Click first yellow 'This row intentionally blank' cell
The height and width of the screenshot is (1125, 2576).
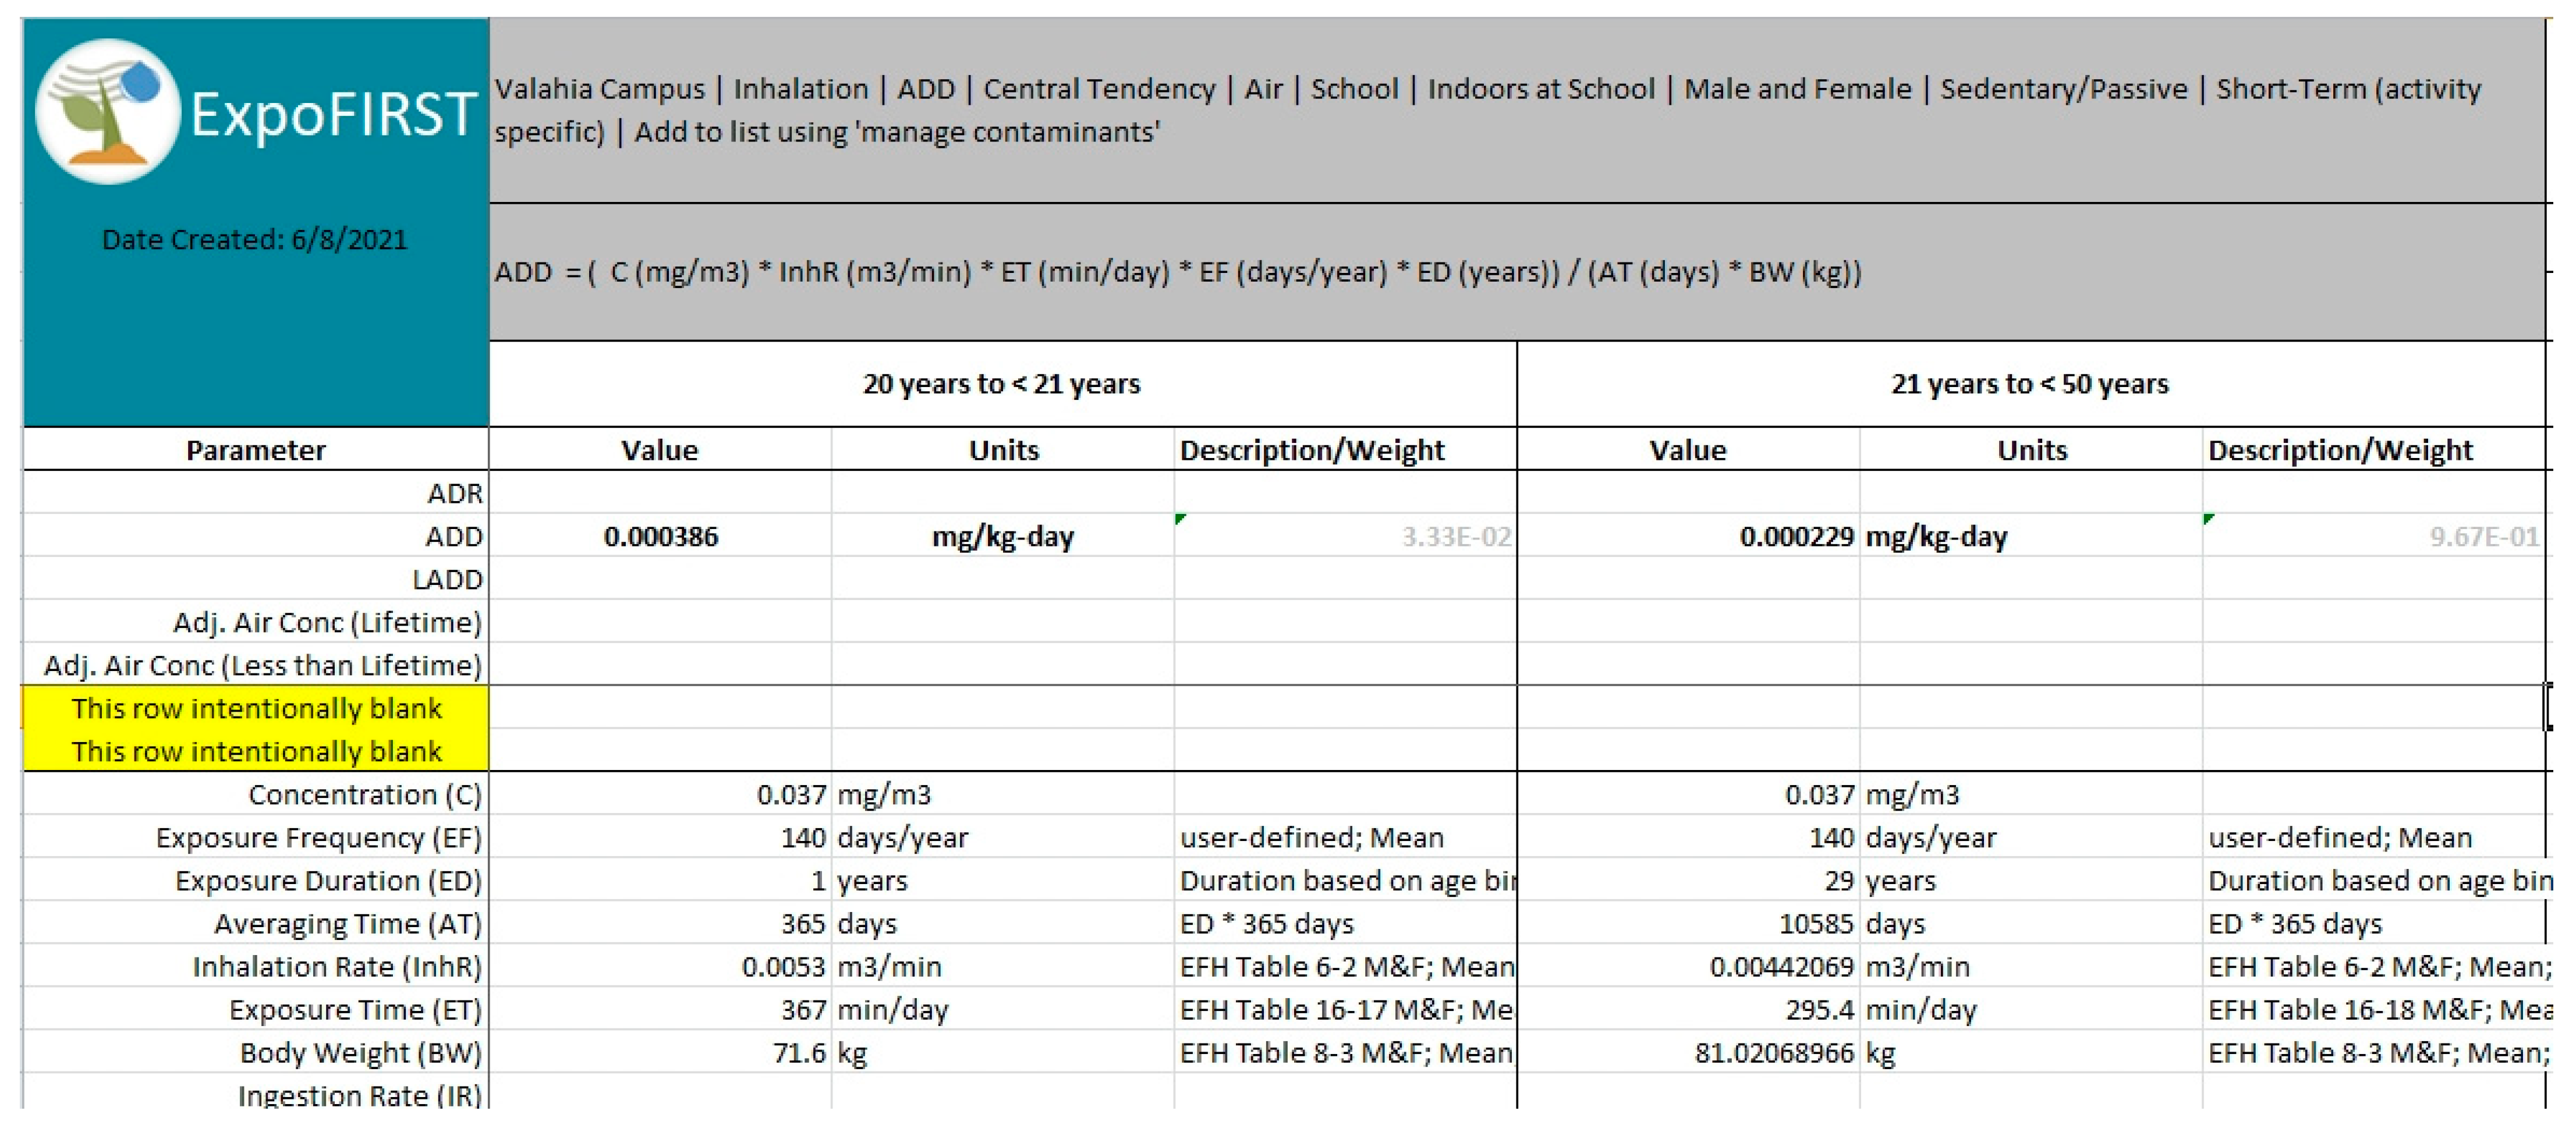(255, 708)
